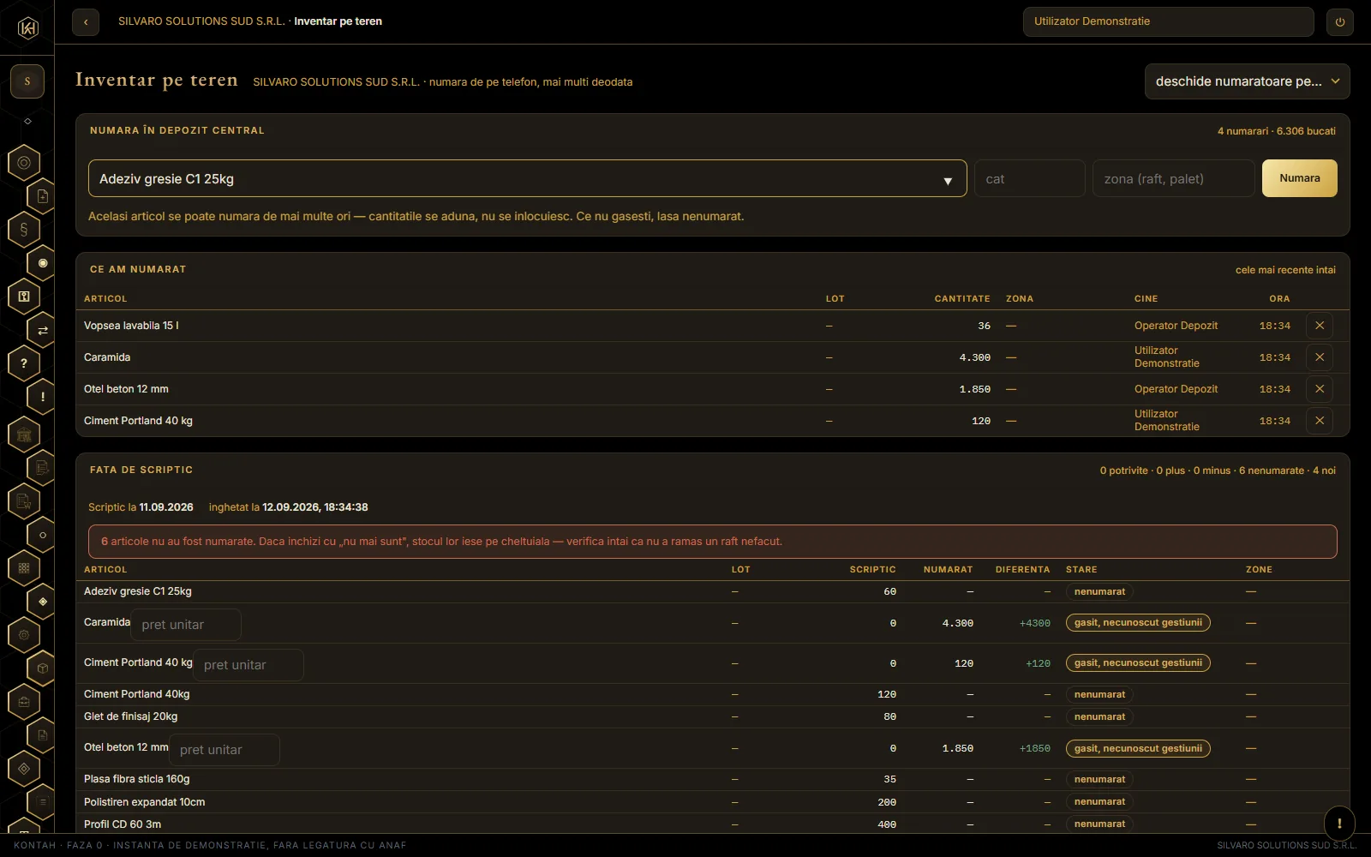Open the question mark hexagon icon
Screen dimensions: 1371x857
[x=24, y=363]
